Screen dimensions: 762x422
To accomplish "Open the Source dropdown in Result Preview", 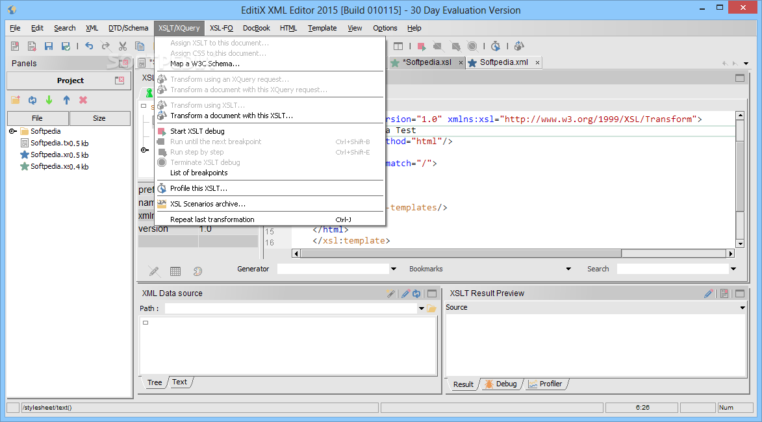I will 743,307.
